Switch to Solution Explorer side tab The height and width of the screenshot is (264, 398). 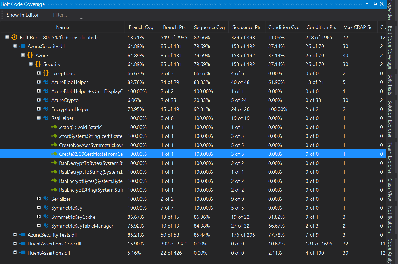click(x=390, y=119)
